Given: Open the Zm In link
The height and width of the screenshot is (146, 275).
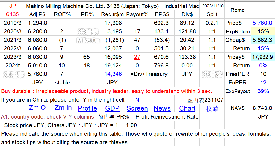Looking at the screenshot, I should pos(63,108).
